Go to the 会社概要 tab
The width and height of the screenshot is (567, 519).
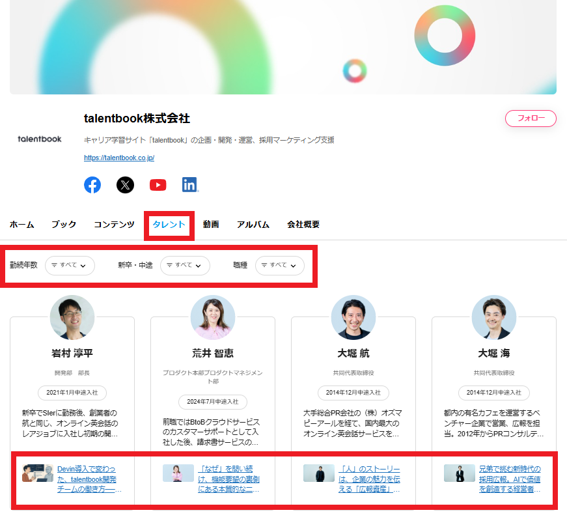pyautogui.click(x=303, y=225)
